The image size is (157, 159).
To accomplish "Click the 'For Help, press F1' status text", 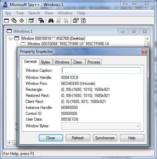I will click(x=19, y=154).
